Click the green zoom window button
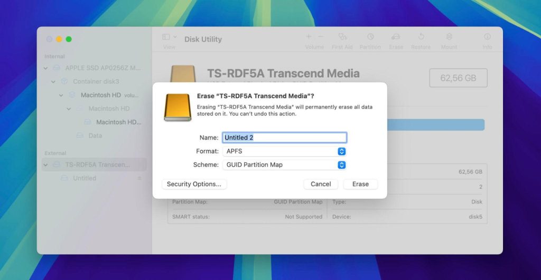The height and width of the screenshot is (280, 541). [69, 39]
